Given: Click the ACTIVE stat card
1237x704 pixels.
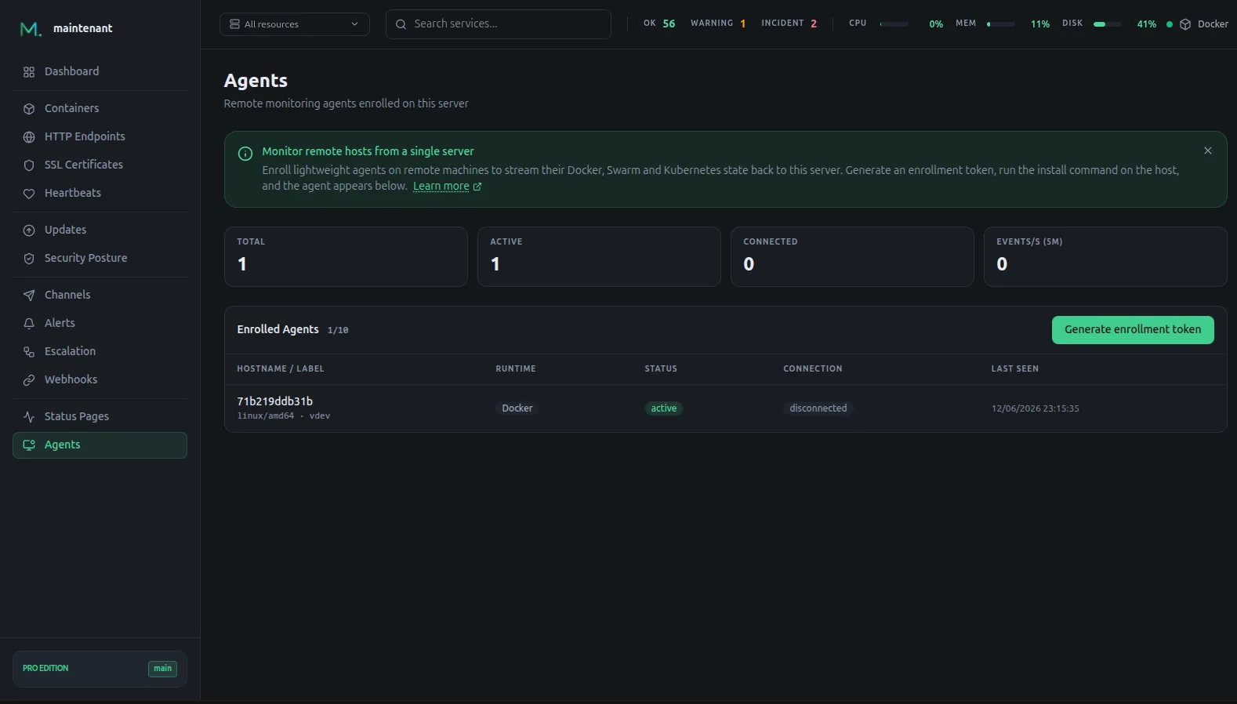Looking at the screenshot, I should [x=599, y=257].
